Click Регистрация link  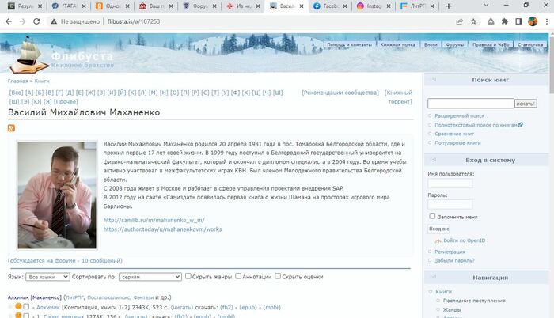tap(450, 252)
